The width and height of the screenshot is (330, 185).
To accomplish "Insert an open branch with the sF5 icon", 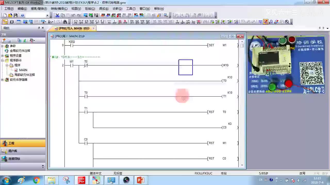I will [x=81, y=22].
